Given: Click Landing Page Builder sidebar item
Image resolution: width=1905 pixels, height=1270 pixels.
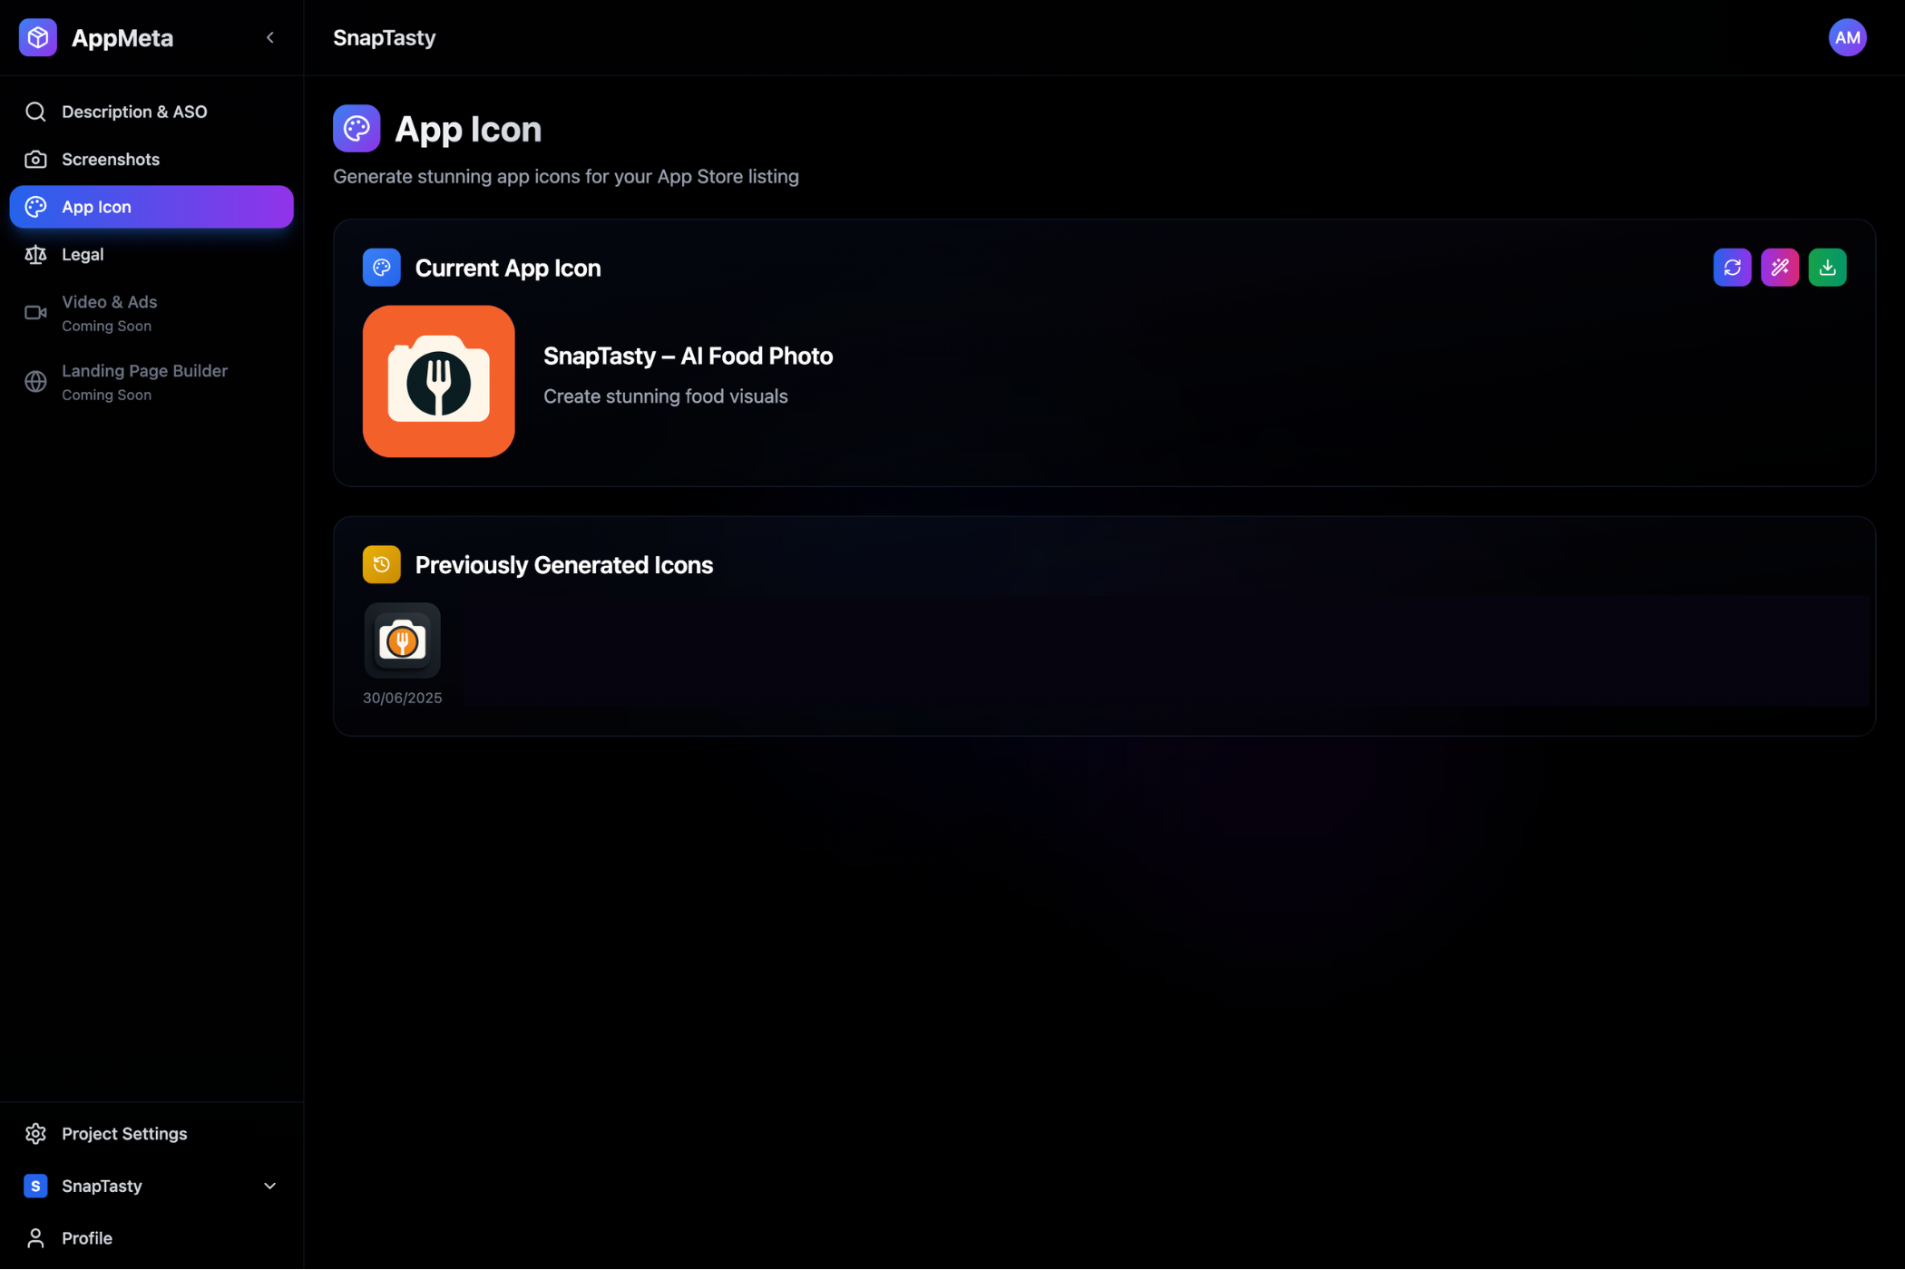Looking at the screenshot, I should [x=143, y=381].
